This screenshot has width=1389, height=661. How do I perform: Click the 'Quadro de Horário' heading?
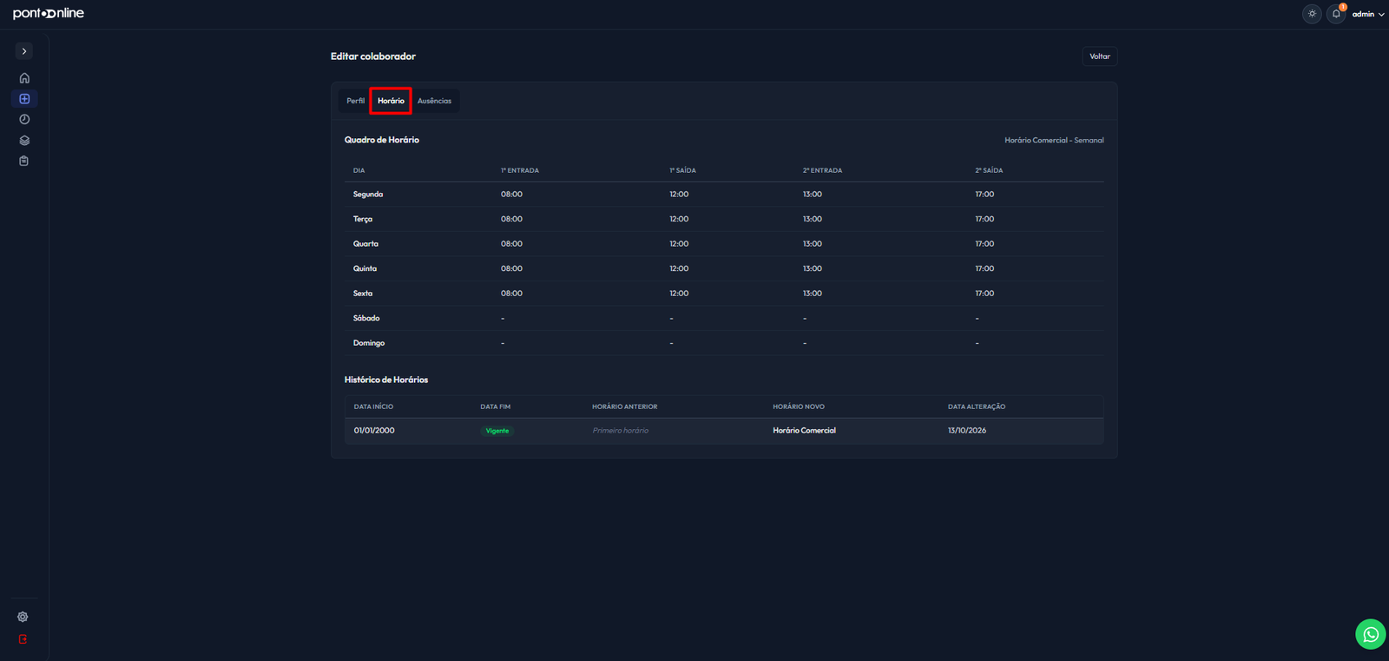tap(382, 140)
